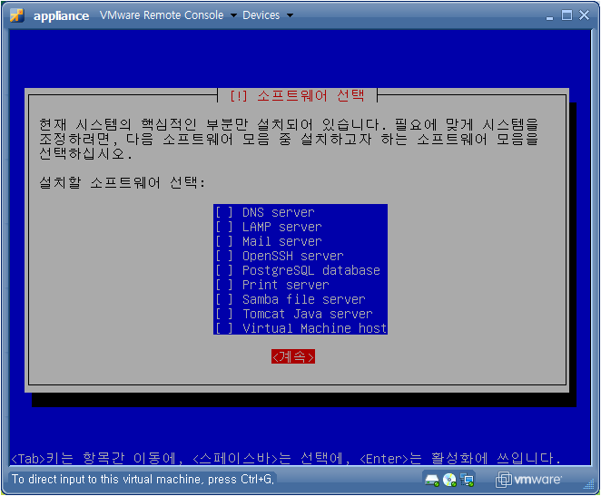Check the PostgreSQL database checkbox

point(224,270)
